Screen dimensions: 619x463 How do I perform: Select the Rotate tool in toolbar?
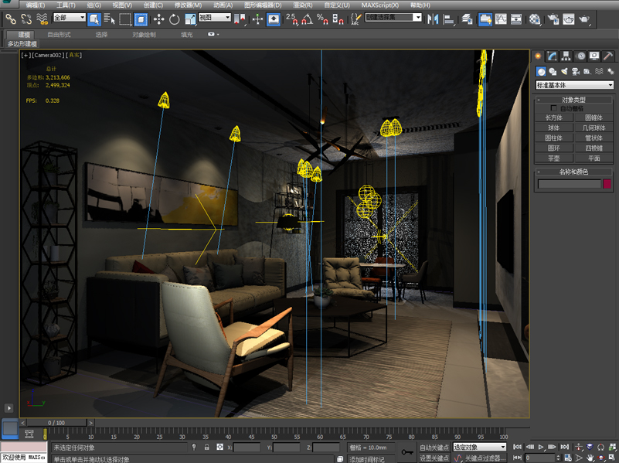174,19
